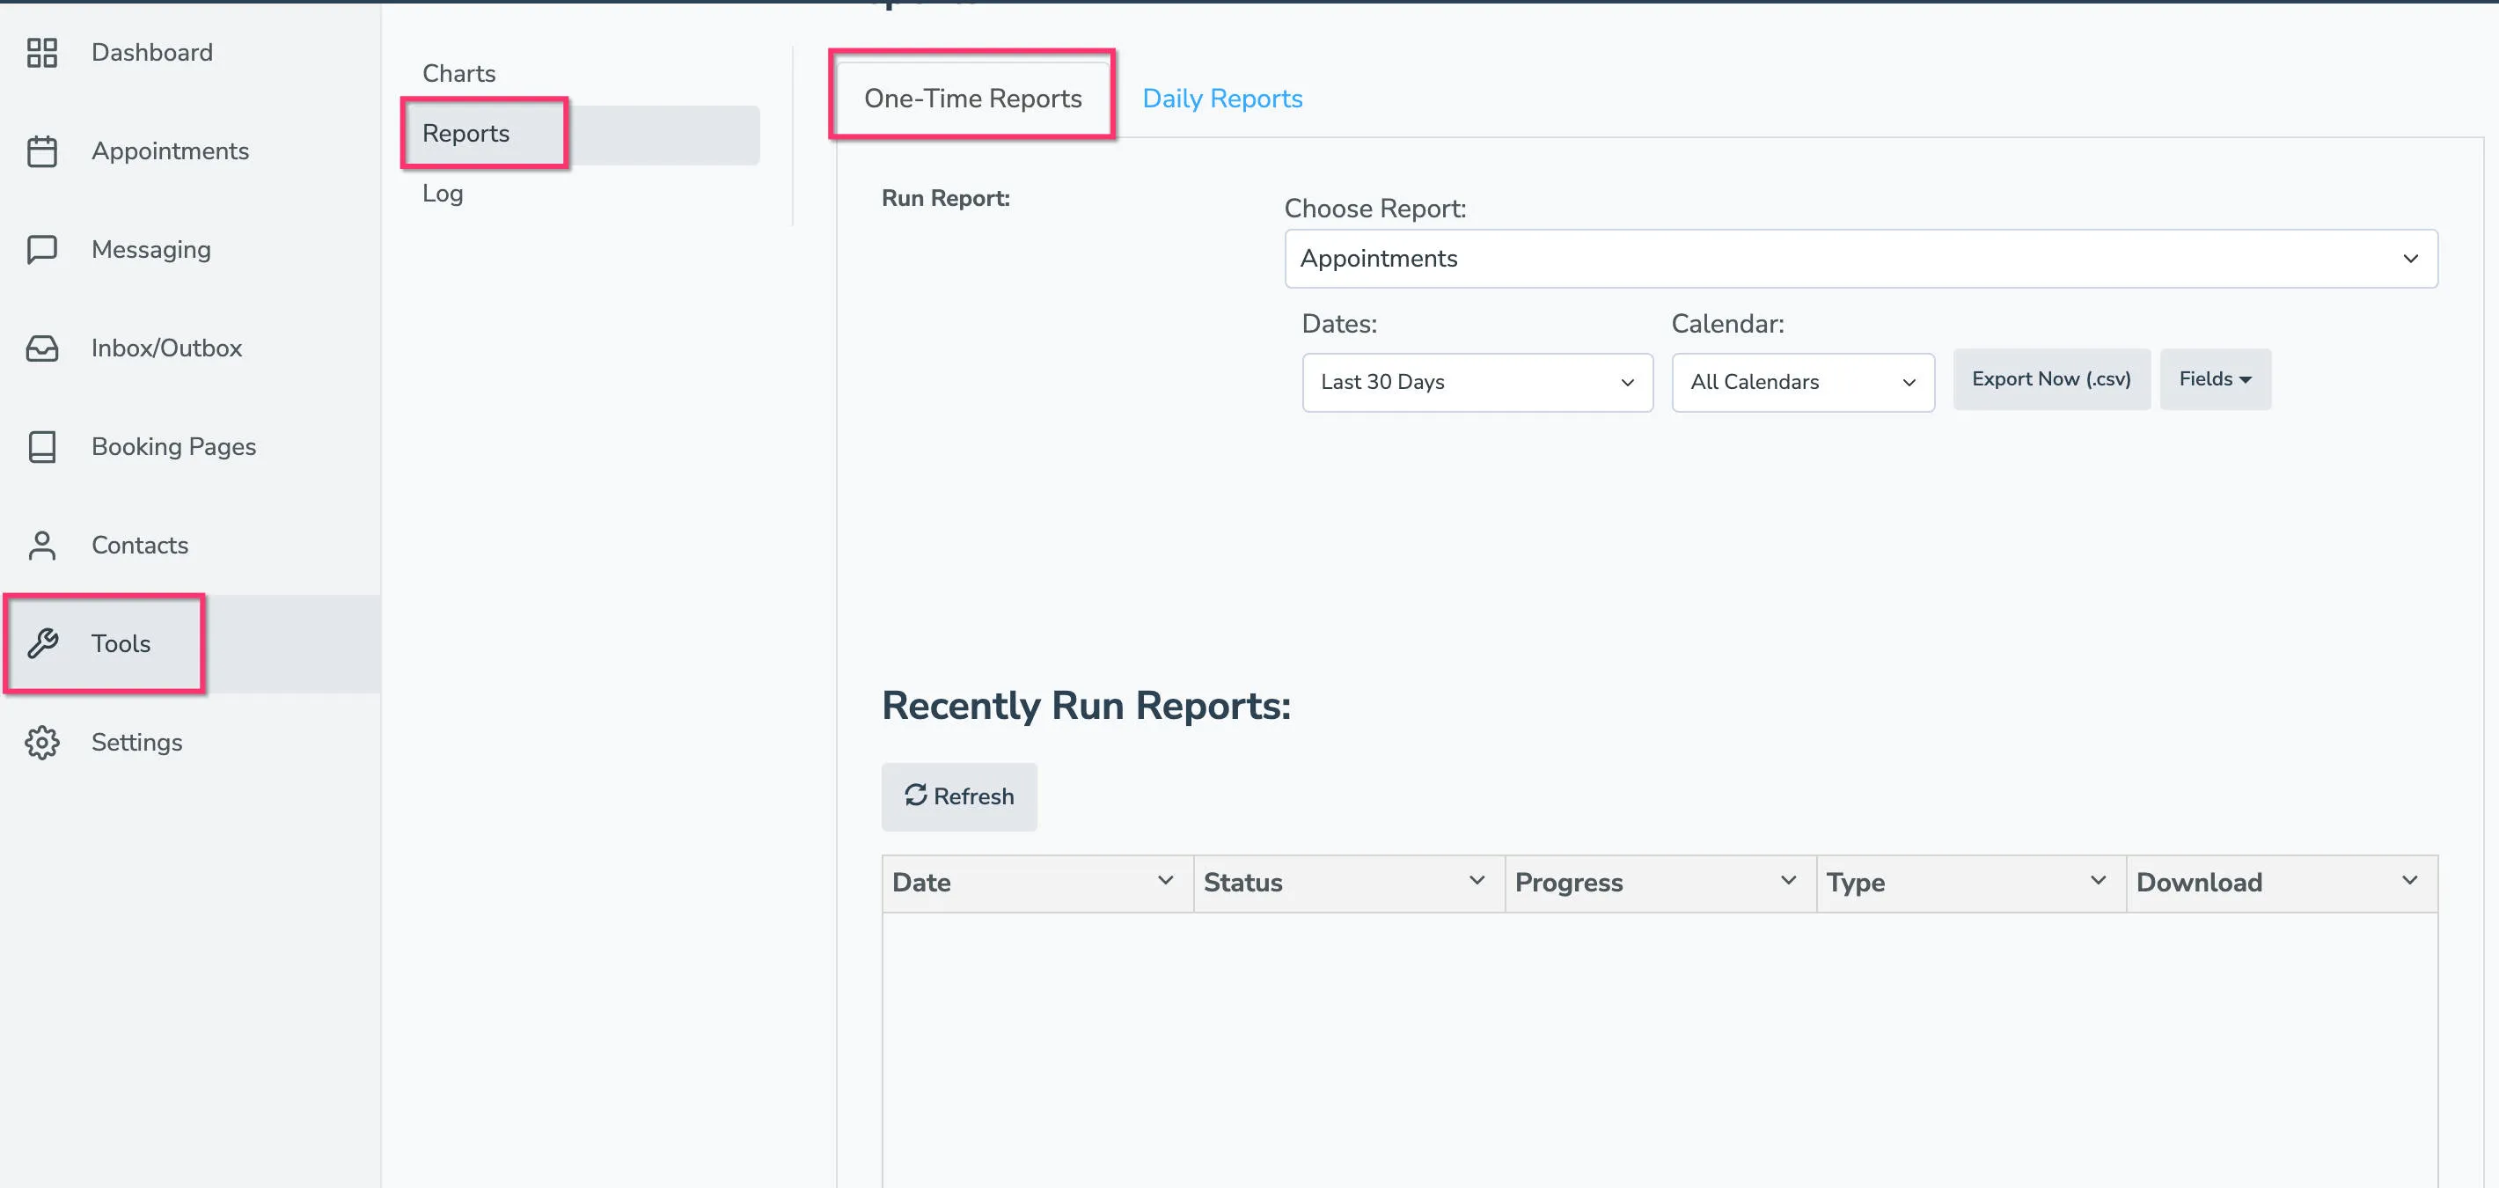
Task: Open Inbox/Outbox with the inbox icon
Action: (x=41, y=348)
